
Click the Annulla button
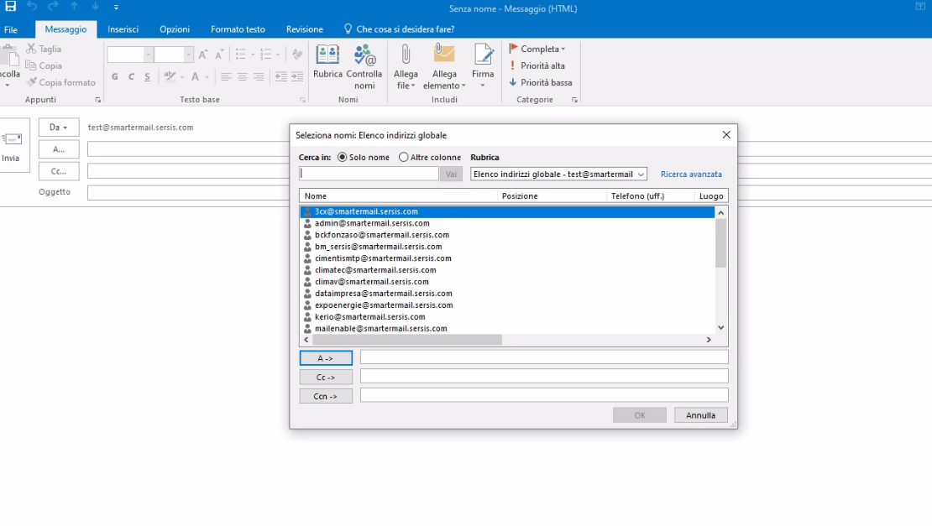point(700,415)
